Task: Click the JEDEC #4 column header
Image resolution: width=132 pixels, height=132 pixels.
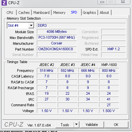Action: [x=88, y=65]
